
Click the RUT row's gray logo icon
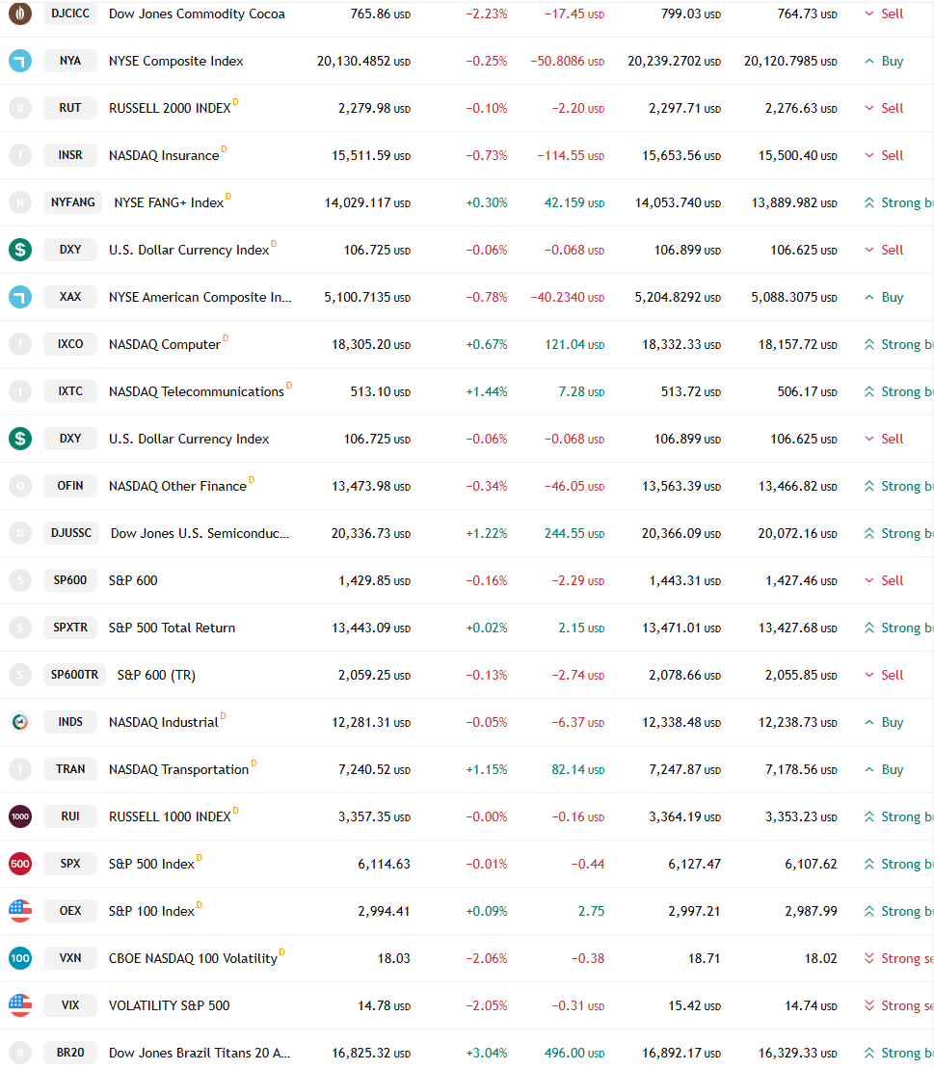20,108
